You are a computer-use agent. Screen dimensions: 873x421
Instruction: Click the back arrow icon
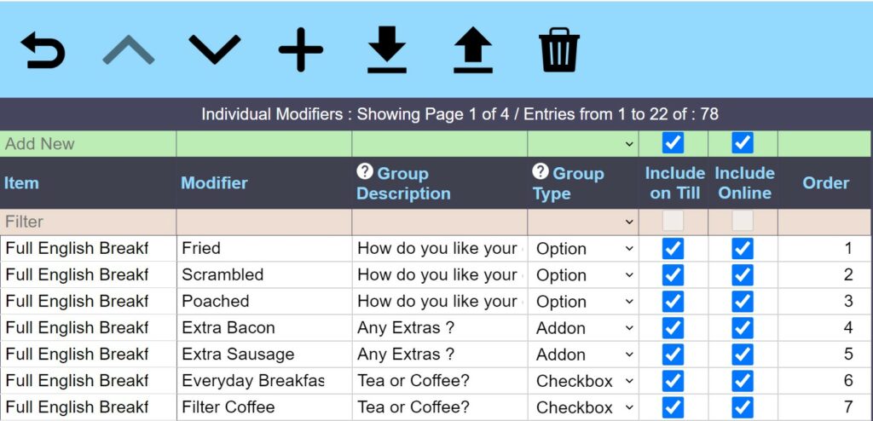point(43,51)
